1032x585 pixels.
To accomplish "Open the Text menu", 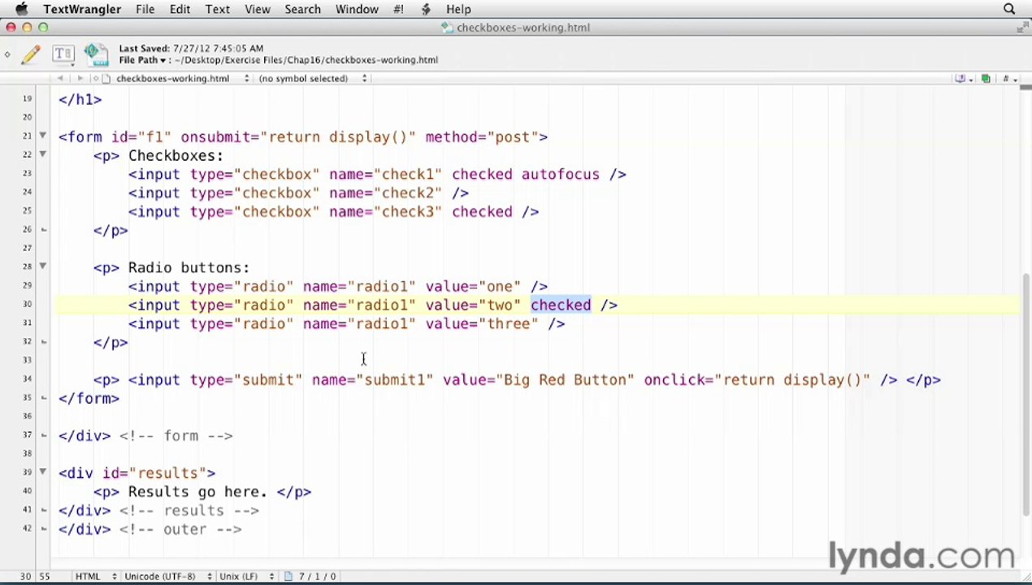I will (x=217, y=9).
